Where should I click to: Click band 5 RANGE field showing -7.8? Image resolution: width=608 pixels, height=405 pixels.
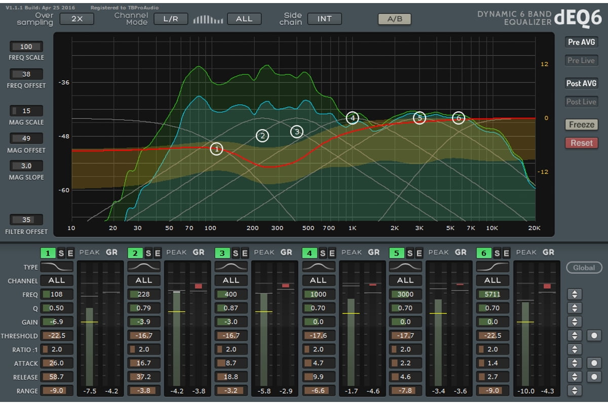click(405, 390)
